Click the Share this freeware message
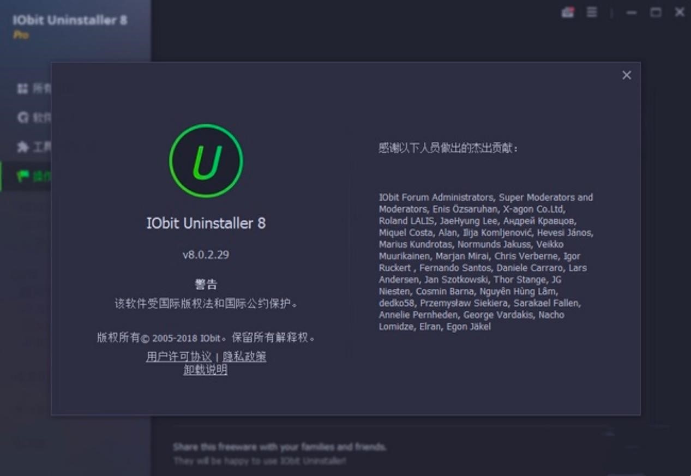Image resolution: width=691 pixels, height=476 pixels. tap(279, 447)
